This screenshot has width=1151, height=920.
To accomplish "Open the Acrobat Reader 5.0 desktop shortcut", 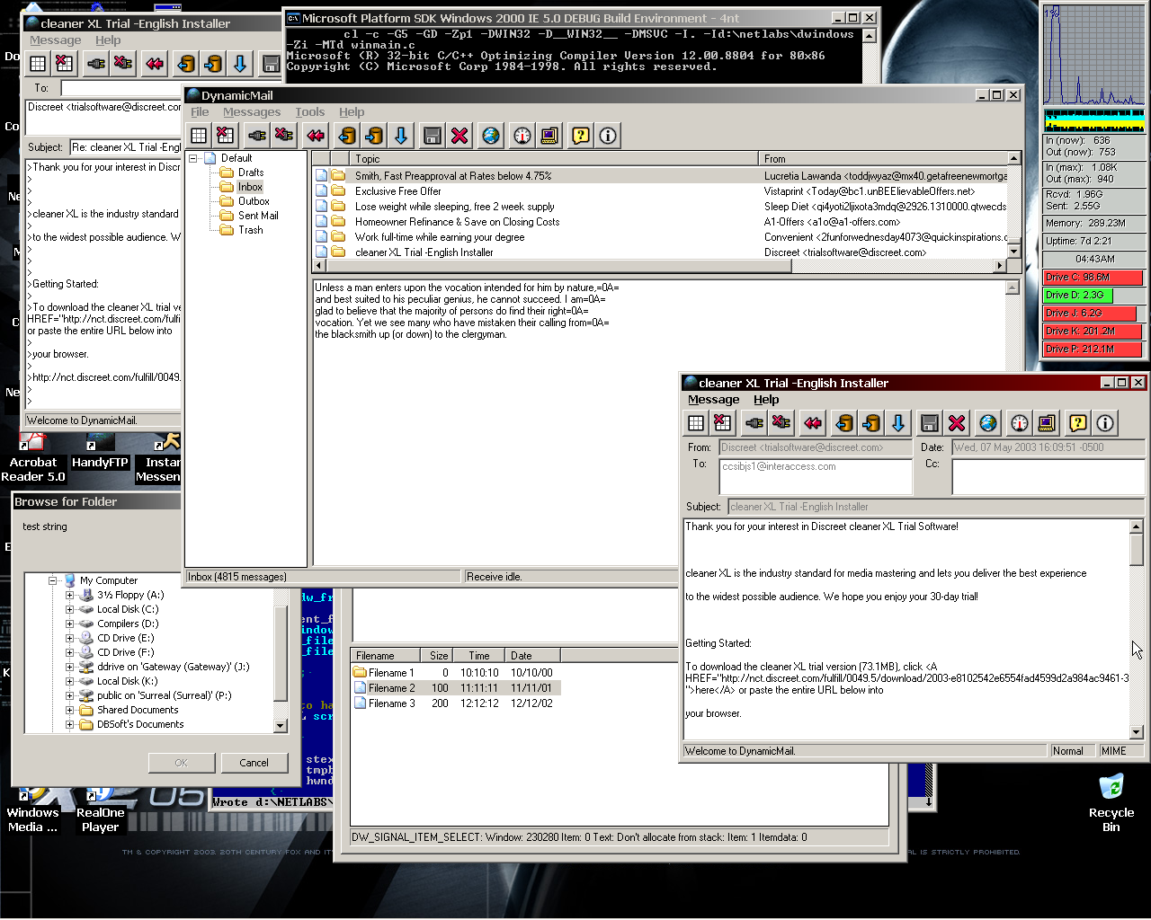I will coord(33,456).
